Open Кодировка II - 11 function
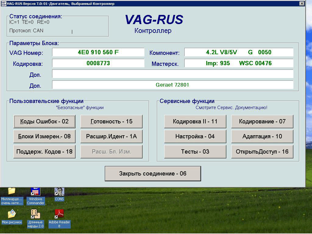The width and height of the screenshot is (312, 234). [195, 122]
